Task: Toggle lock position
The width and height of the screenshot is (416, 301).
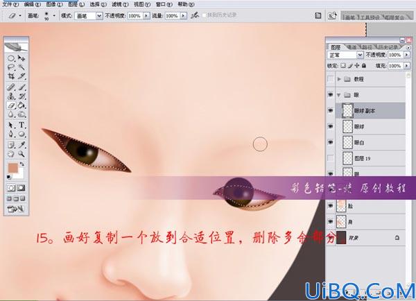Action: (x=357, y=66)
